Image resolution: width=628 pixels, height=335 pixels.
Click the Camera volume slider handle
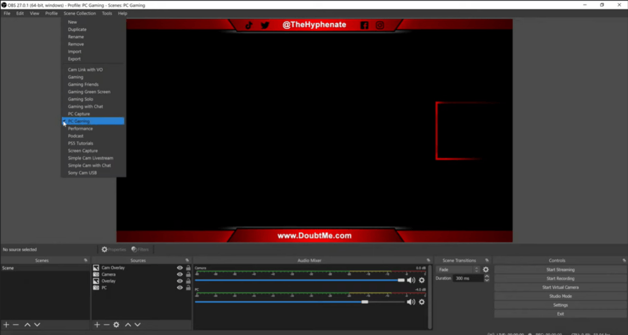click(401, 280)
